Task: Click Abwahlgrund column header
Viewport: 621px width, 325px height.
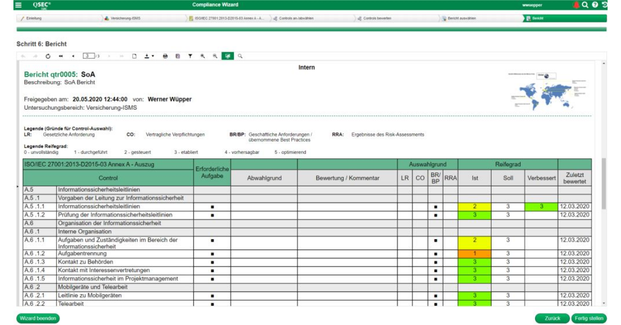Action: 264,178
